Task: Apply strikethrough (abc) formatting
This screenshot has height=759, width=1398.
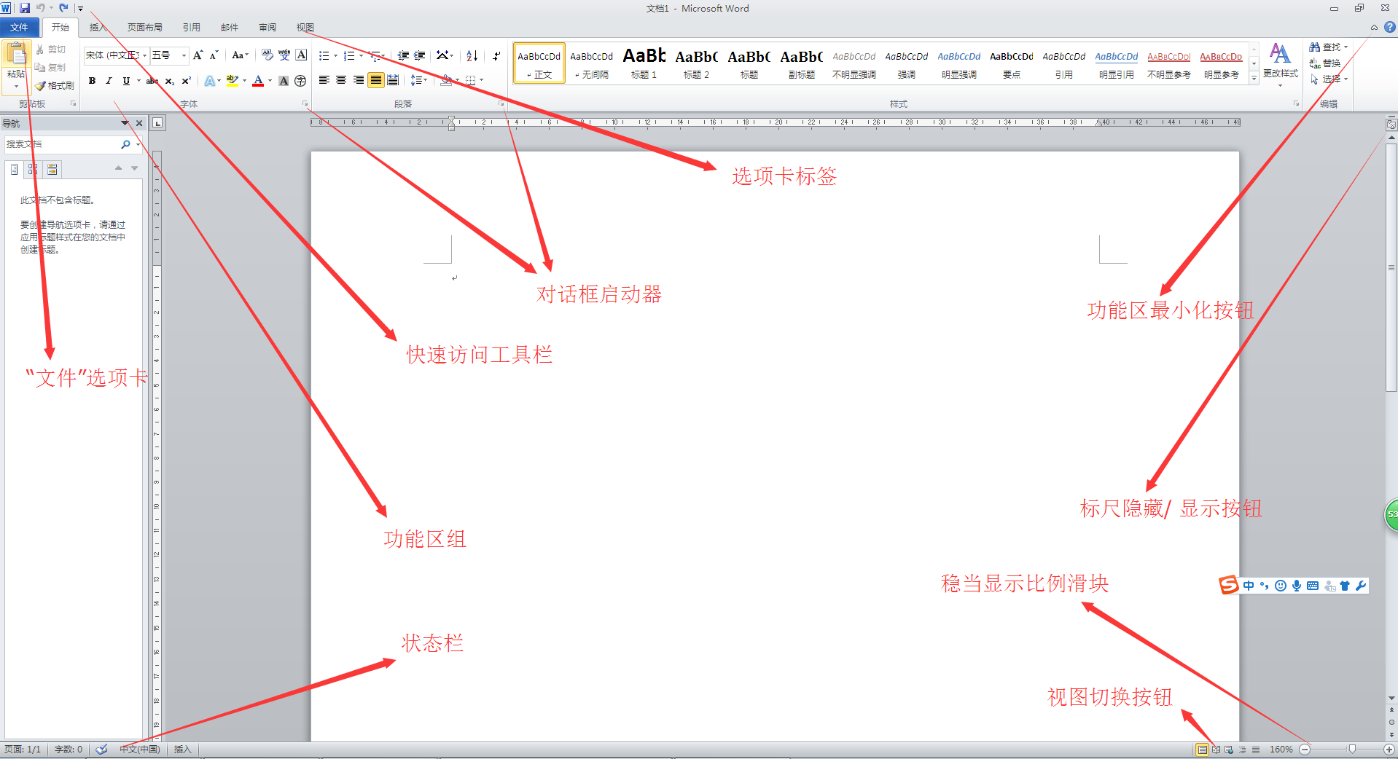Action: (152, 81)
